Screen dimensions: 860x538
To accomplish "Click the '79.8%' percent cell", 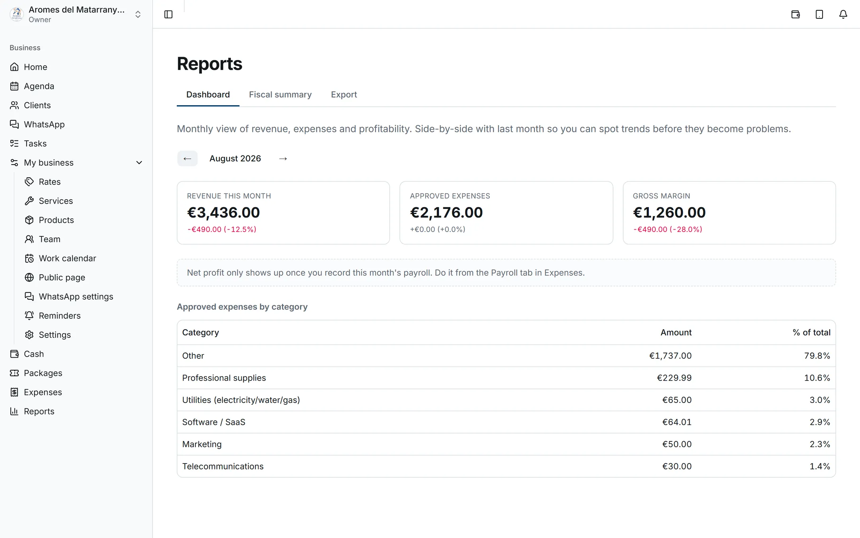I will [817, 355].
